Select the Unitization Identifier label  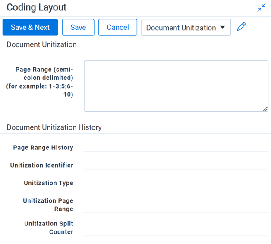[42, 165]
